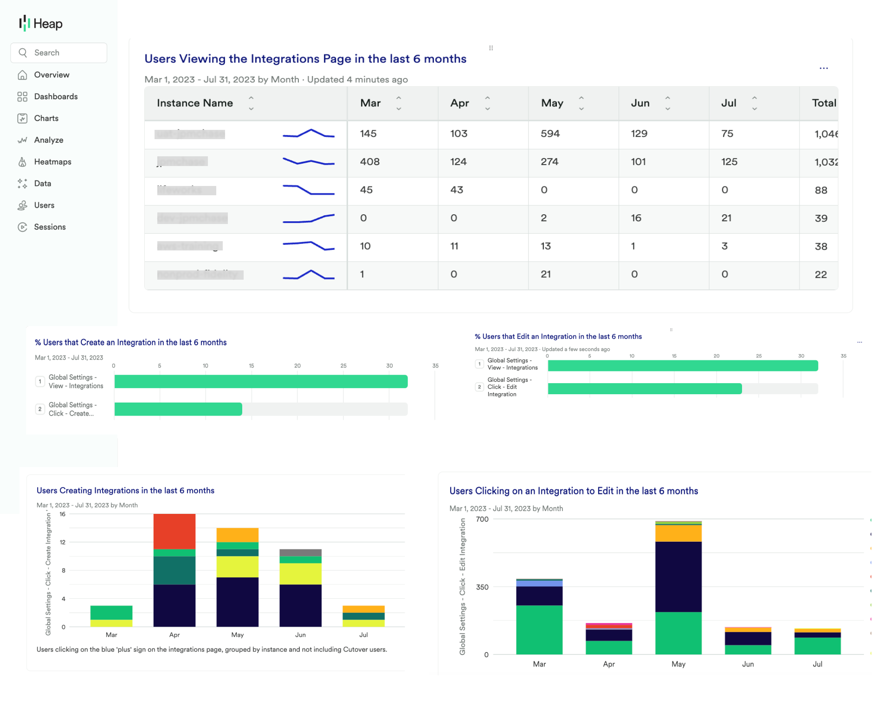
Task: Open the Overview home icon
Action: (x=22, y=75)
